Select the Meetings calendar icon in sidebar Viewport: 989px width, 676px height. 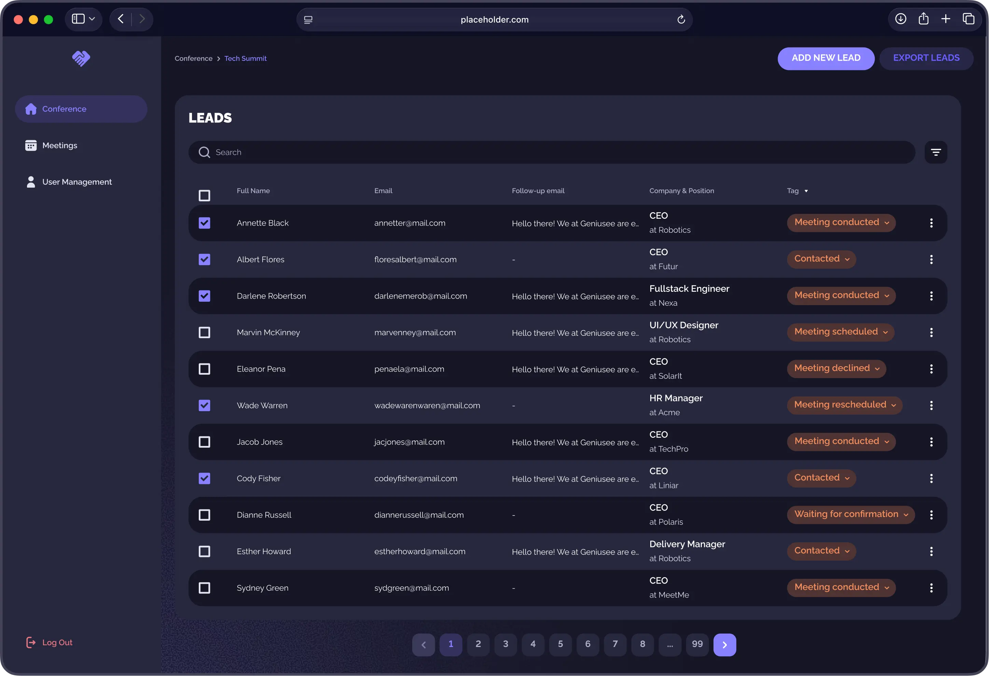coord(31,145)
